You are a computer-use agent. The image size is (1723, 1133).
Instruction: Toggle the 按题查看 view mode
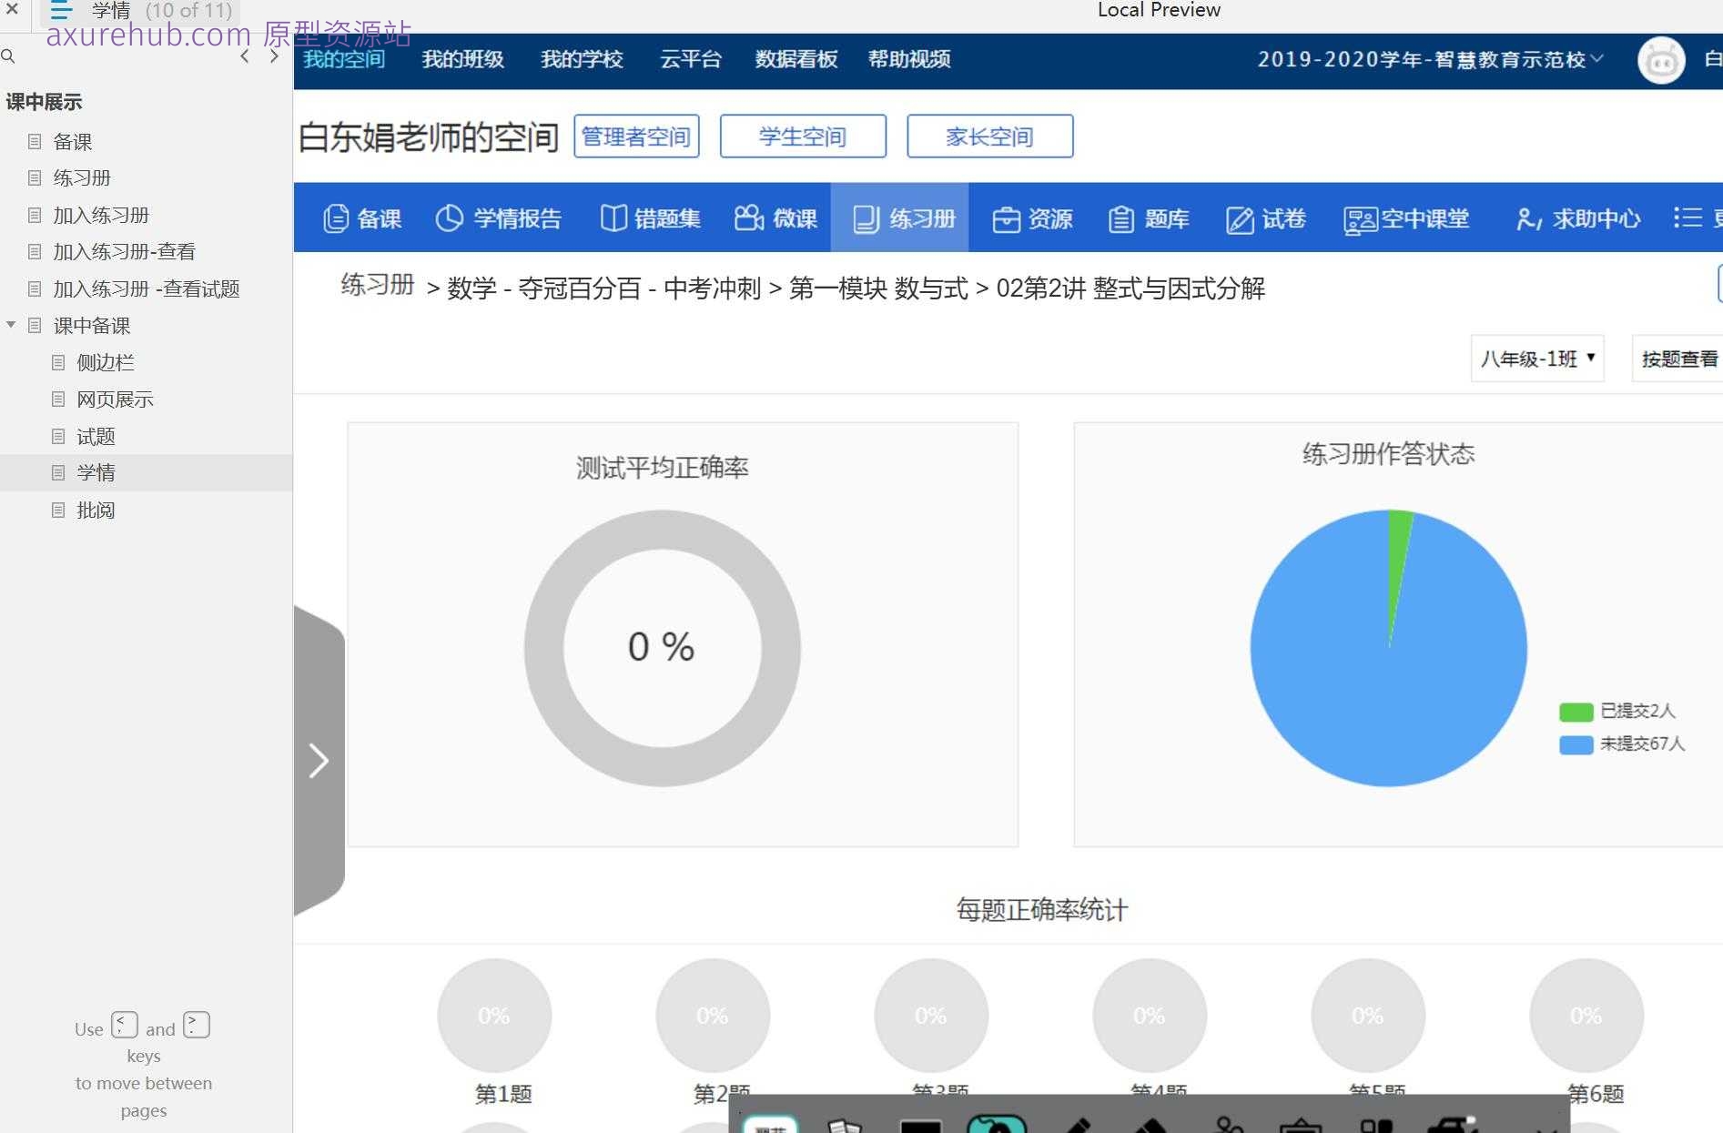1677,359
